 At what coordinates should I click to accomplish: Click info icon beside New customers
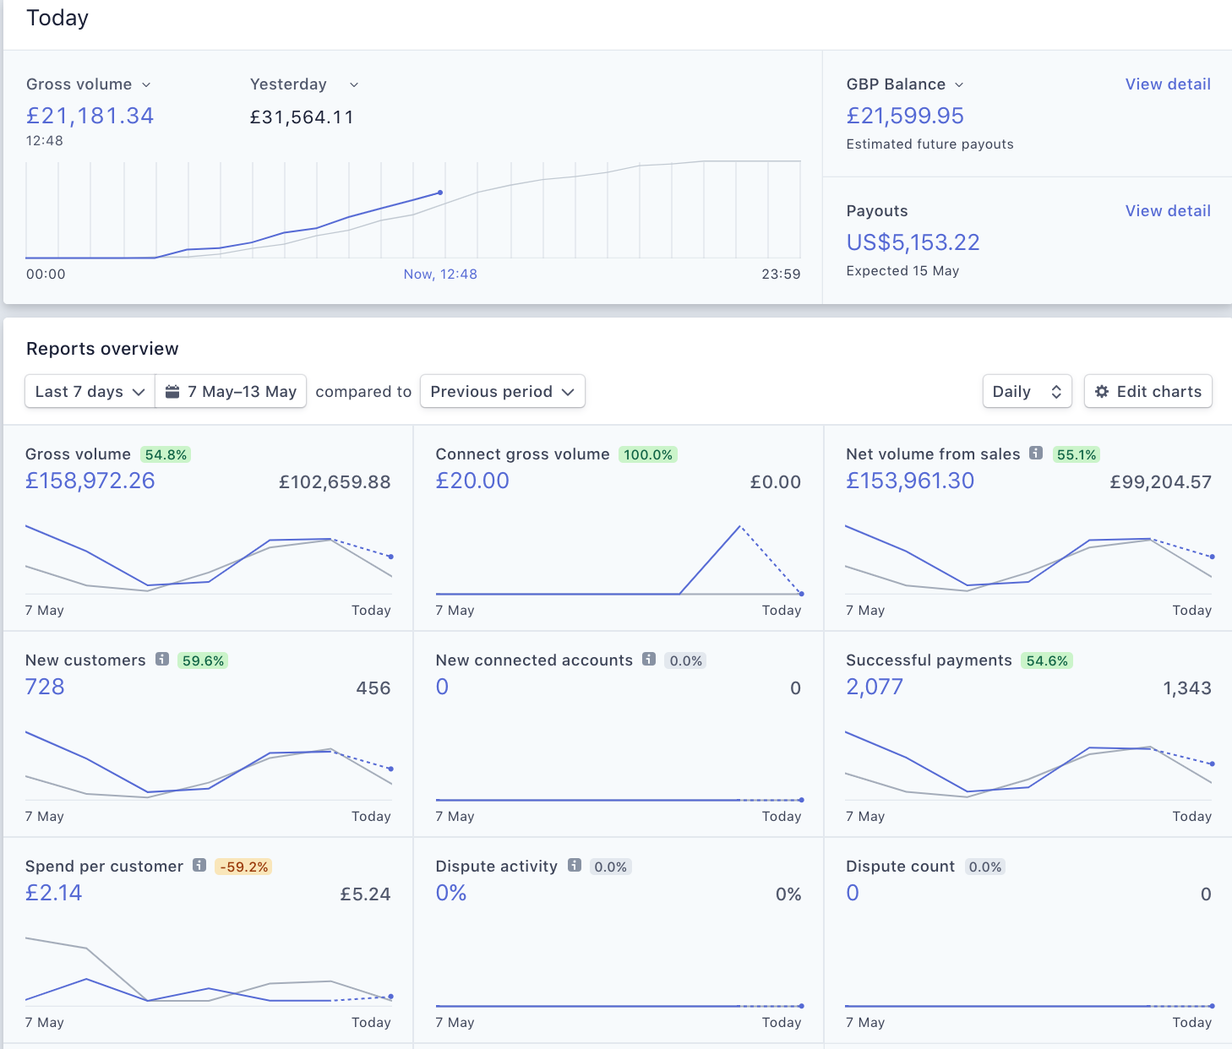click(162, 660)
